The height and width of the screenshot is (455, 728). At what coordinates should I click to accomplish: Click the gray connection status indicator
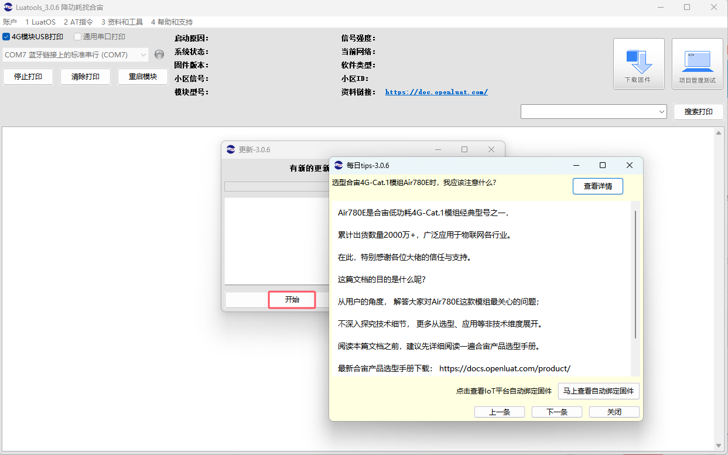point(159,54)
